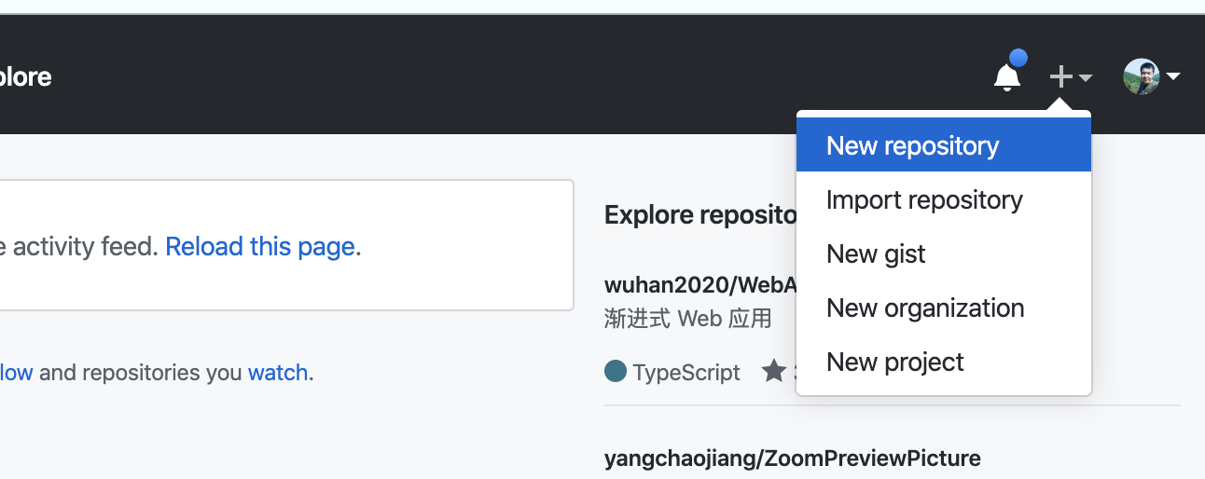
Task: Open the wuhan2020/WebA repository link
Action: click(x=699, y=284)
